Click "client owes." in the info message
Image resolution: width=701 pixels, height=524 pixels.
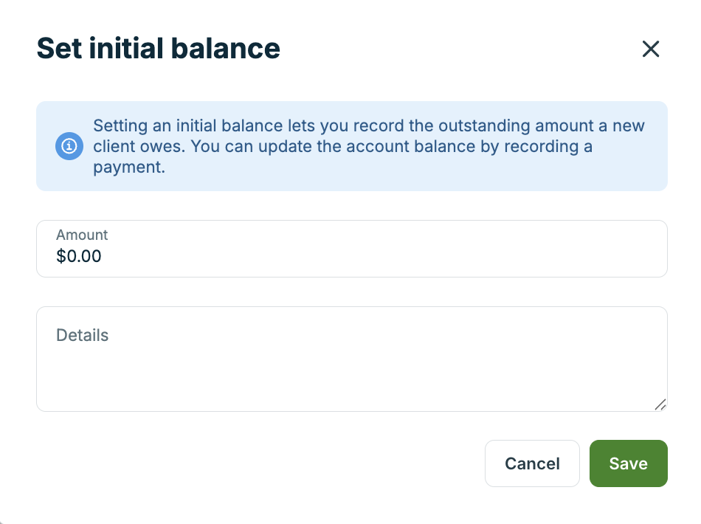pos(138,146)
